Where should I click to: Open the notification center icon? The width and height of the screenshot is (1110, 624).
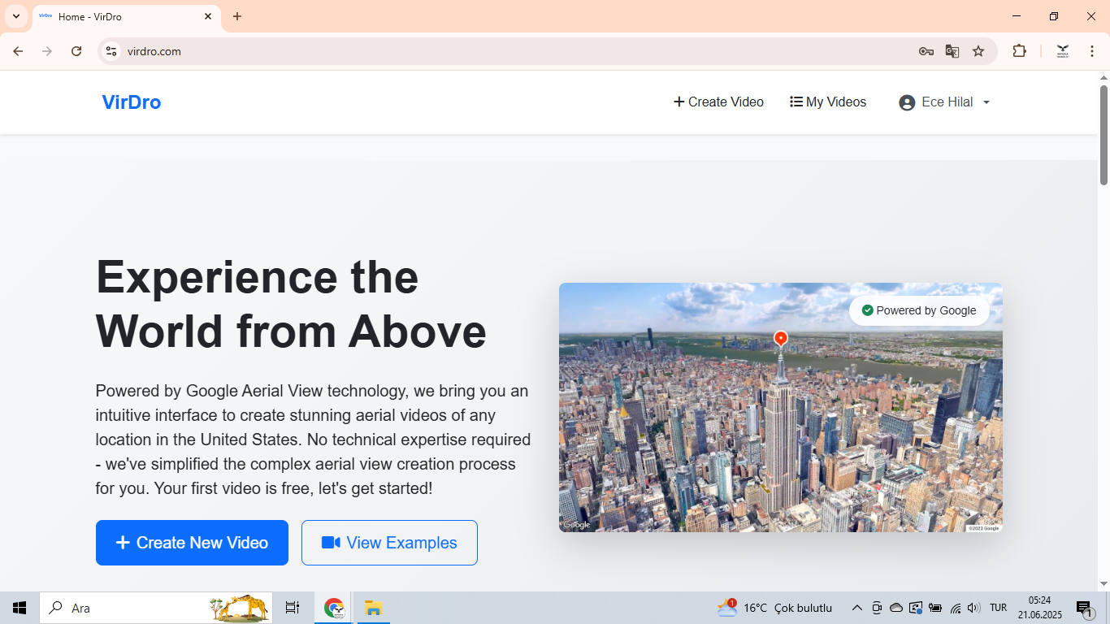1084,608
